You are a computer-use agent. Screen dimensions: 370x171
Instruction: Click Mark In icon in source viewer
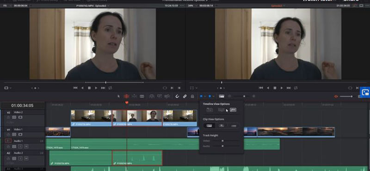172,88
